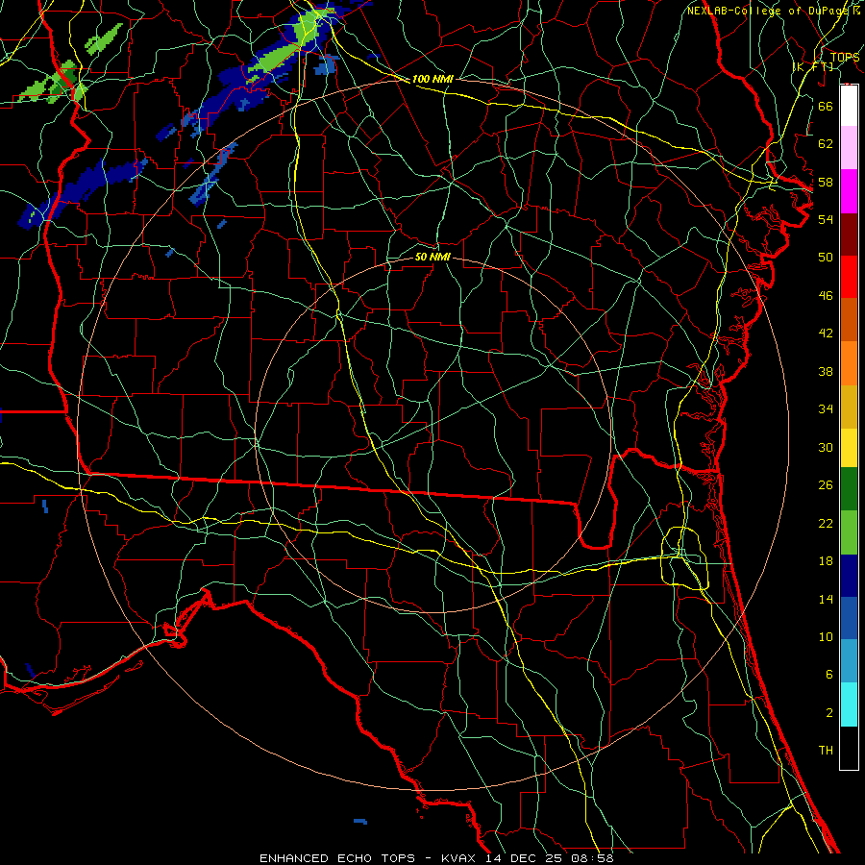Screen dimensions: 865x865
Task: Click the legend value 46
Action: coord(826,295)
